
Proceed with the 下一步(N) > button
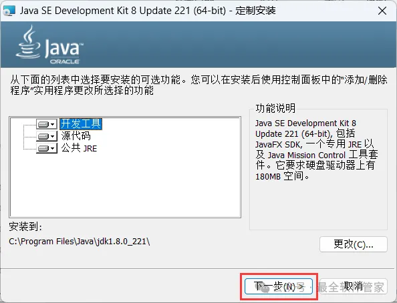coord(279,286)
